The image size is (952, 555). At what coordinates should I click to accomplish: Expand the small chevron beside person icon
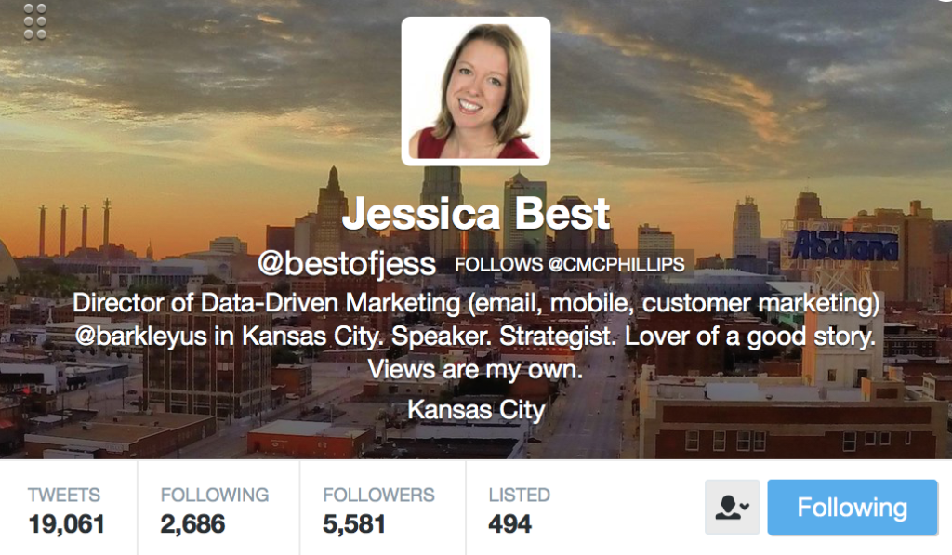click(x=744, y=506)
